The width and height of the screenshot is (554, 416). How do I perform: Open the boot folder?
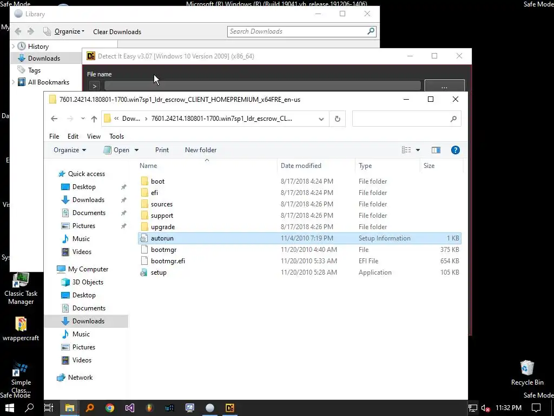[157, 181]
